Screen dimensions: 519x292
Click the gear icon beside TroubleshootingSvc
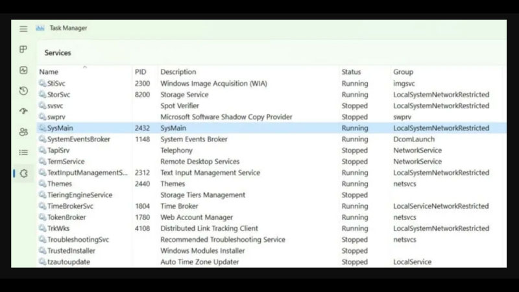tap(42, 239)
